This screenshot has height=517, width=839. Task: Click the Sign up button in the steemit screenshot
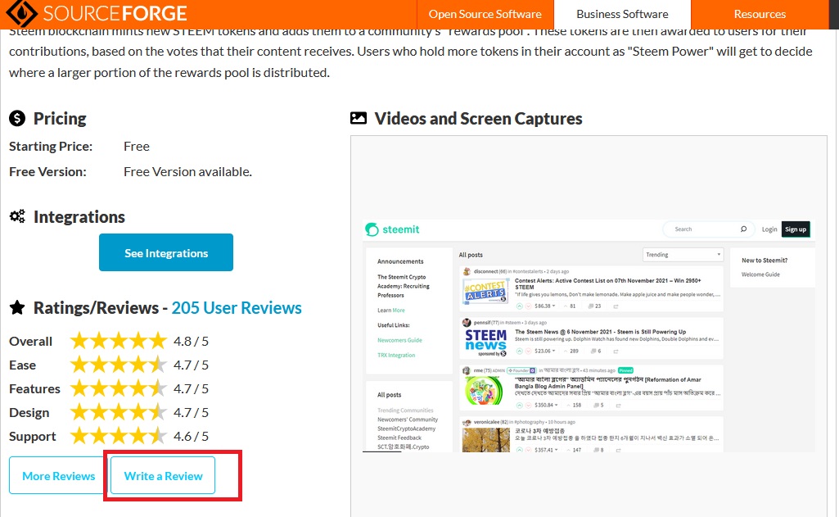[796, 229]
